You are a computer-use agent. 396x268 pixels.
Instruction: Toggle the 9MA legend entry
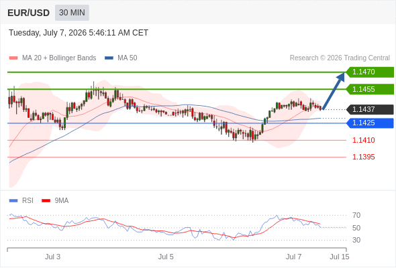55,201
